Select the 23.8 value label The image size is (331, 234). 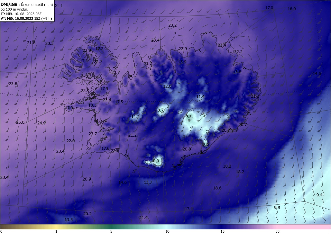click(x=13, y=84)
